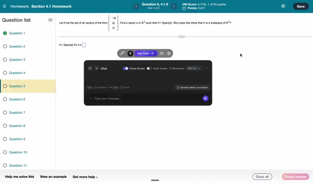
Task: Add attachment with plus in message box
Action: (90, 98)
